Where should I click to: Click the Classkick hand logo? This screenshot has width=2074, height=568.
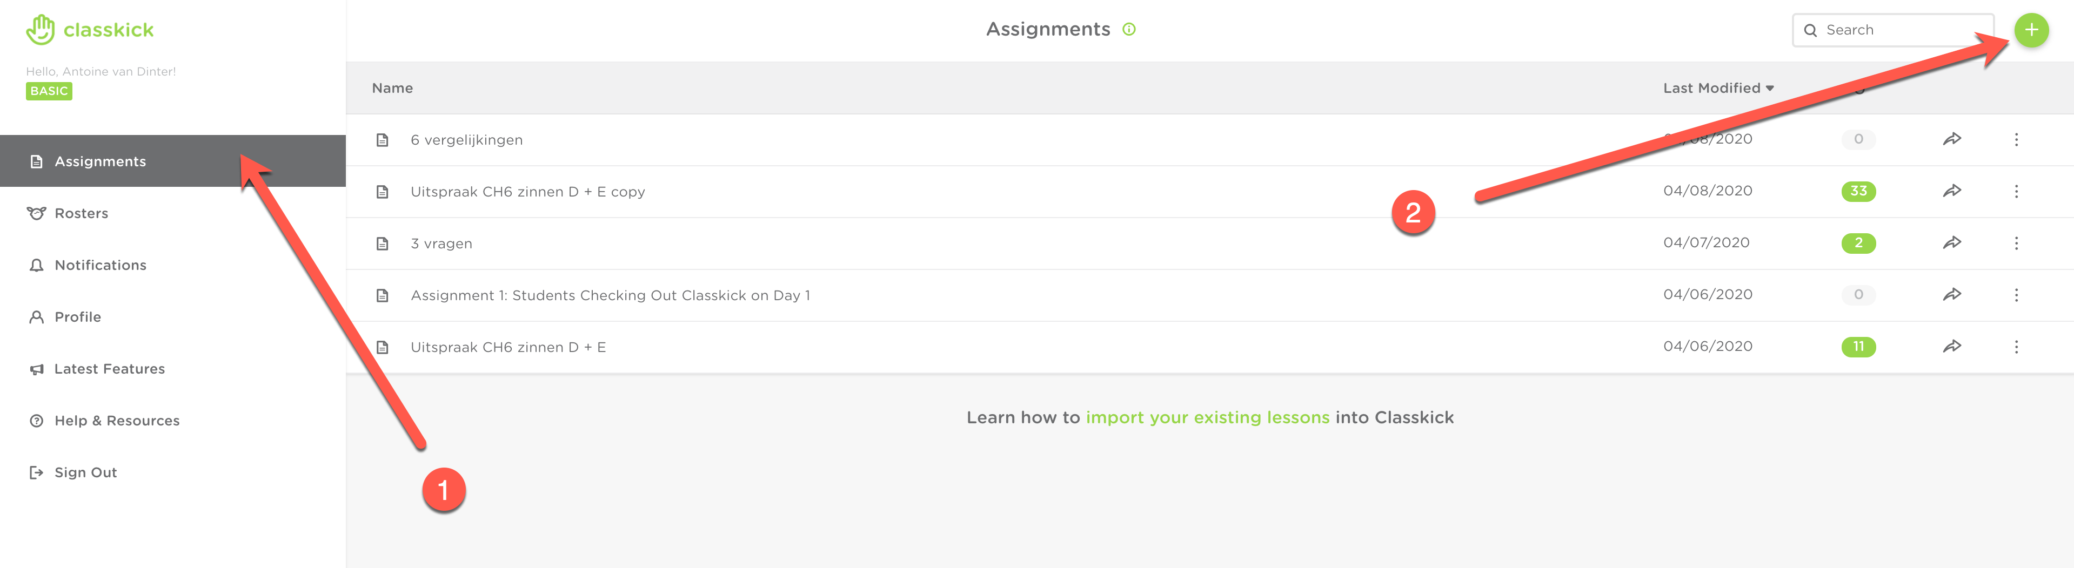40,30
